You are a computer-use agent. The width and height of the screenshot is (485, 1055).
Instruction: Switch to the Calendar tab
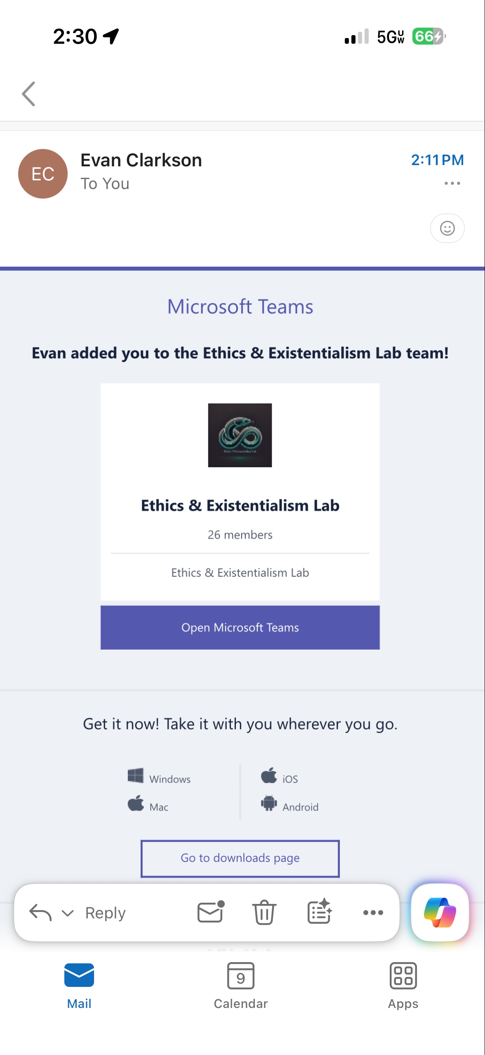[x=241, y=986]
